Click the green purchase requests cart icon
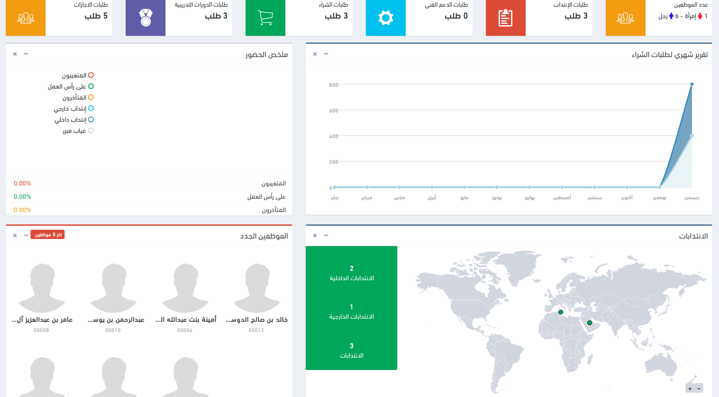 coord(265,18)
